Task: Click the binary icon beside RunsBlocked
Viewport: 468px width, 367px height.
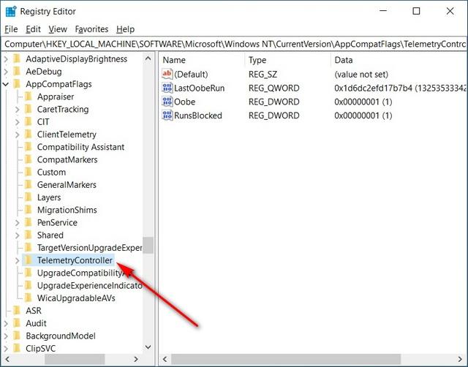Action: pos(167,116)
